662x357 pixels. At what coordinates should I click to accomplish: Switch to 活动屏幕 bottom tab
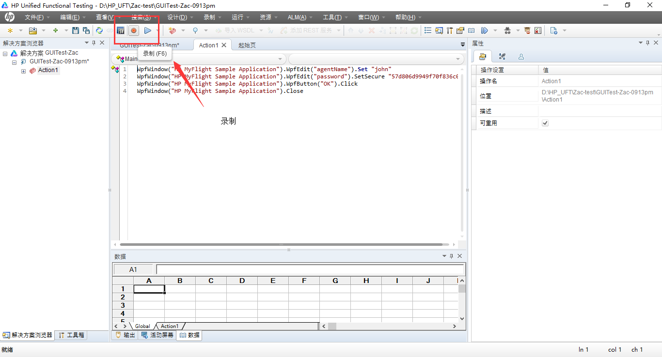pos(158,335)
